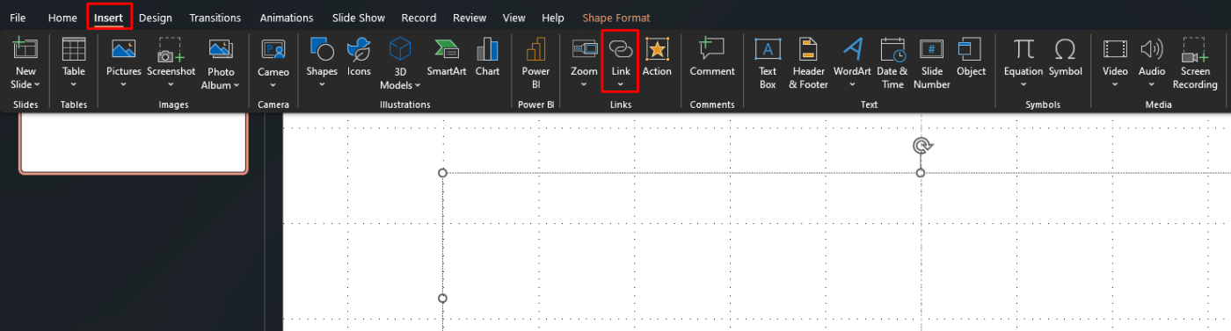Click the WordArt icon
Image resolution: width=1231 pixels, height=331 pixels.
click(x=852, y=49)
